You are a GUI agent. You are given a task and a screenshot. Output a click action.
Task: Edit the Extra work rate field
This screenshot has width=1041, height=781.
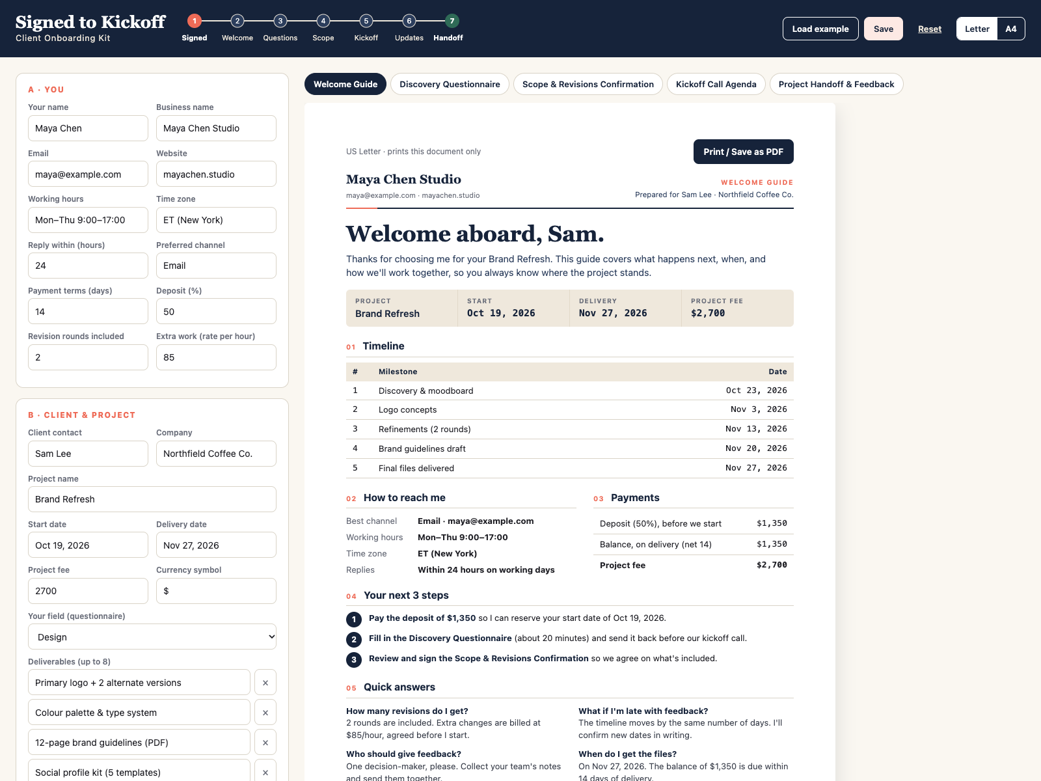(x=216, y=357)
